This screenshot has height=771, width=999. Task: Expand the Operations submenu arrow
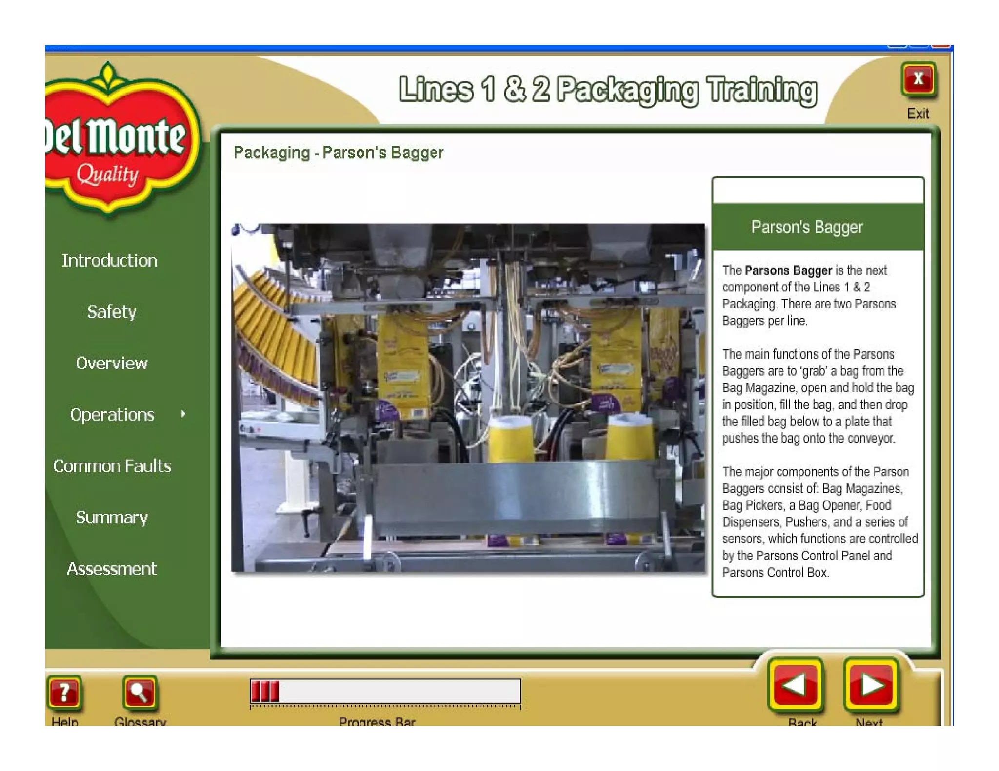pos(183,414)
